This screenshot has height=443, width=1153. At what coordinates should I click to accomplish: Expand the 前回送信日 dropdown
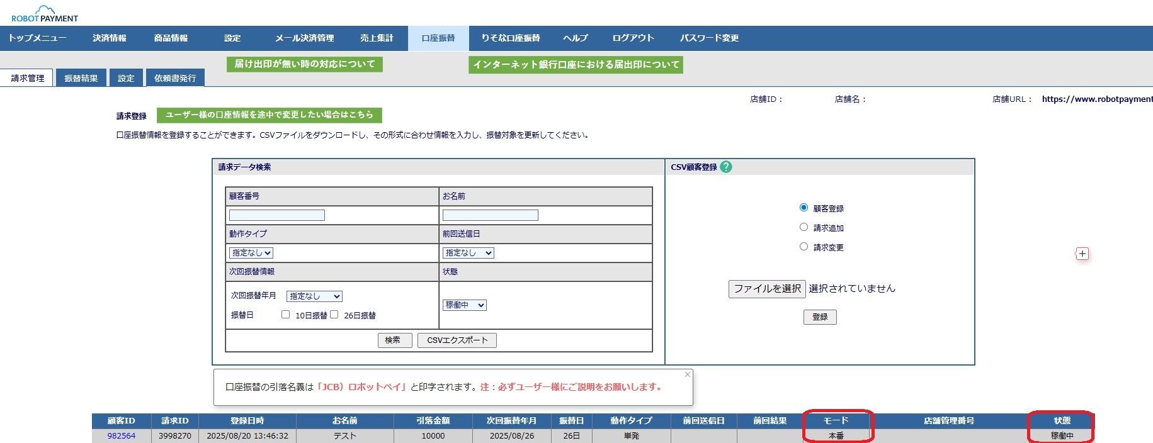click(468, 253)
